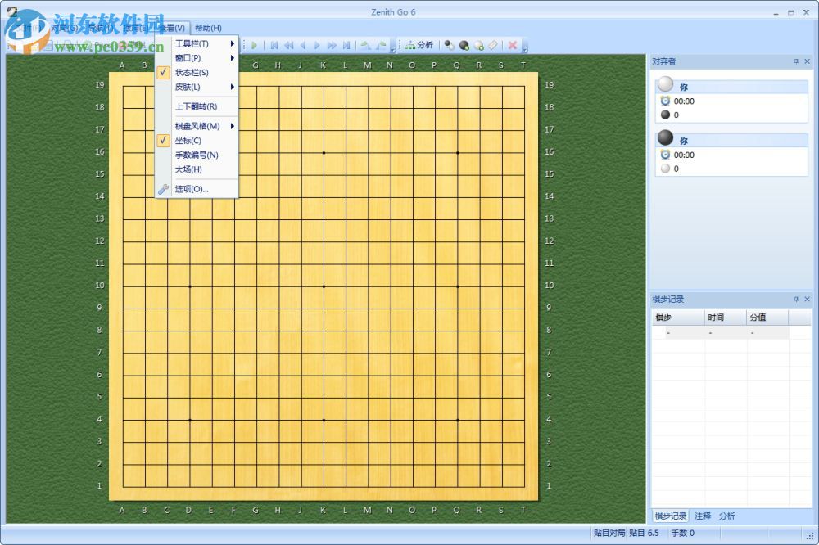Open the 帮助 (Help) menu
This screenshot has height=545, width=819.
(x=206, y=27)
